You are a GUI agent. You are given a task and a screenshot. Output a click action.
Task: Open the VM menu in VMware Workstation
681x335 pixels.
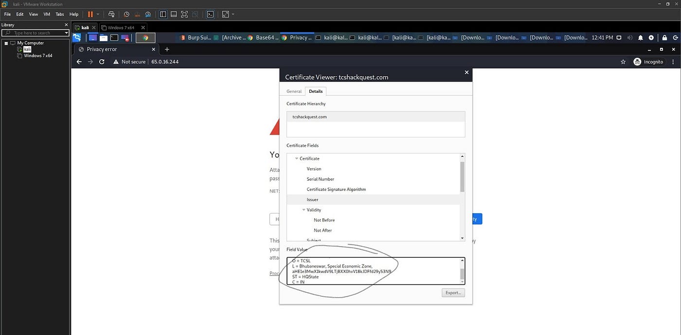pyautogui.click(x=46, y=14)
